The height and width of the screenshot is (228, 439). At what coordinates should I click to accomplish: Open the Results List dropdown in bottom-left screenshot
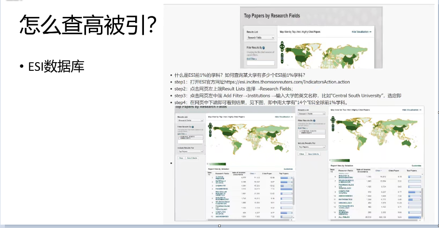pos(190,120)
